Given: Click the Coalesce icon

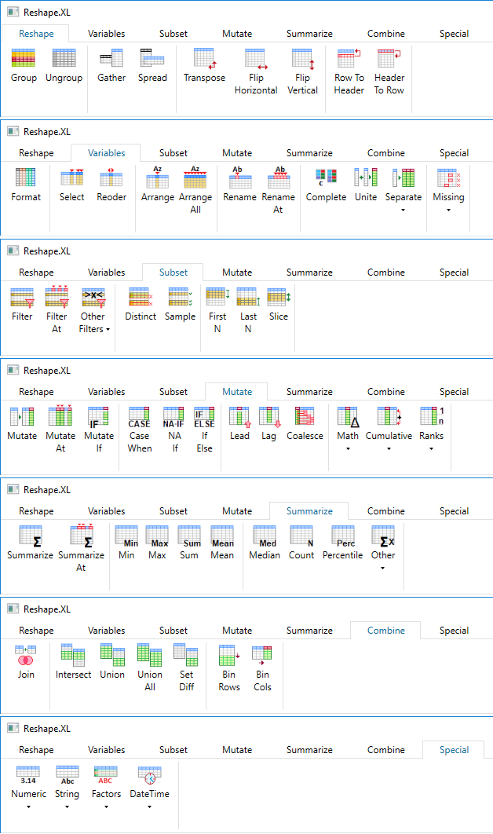Looking at the screenshot, I should (x=305, y=416).
